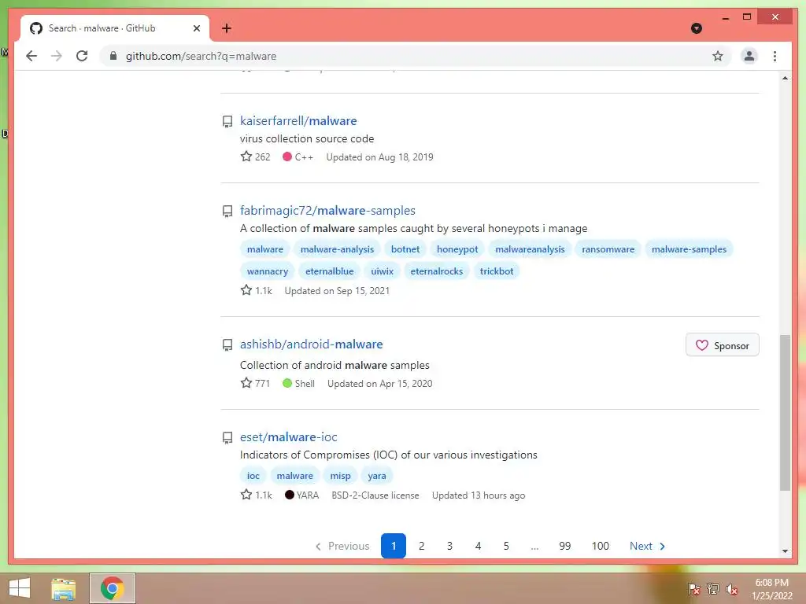
Task: Select the yara topic tag
Action: [x=377, y=476]
